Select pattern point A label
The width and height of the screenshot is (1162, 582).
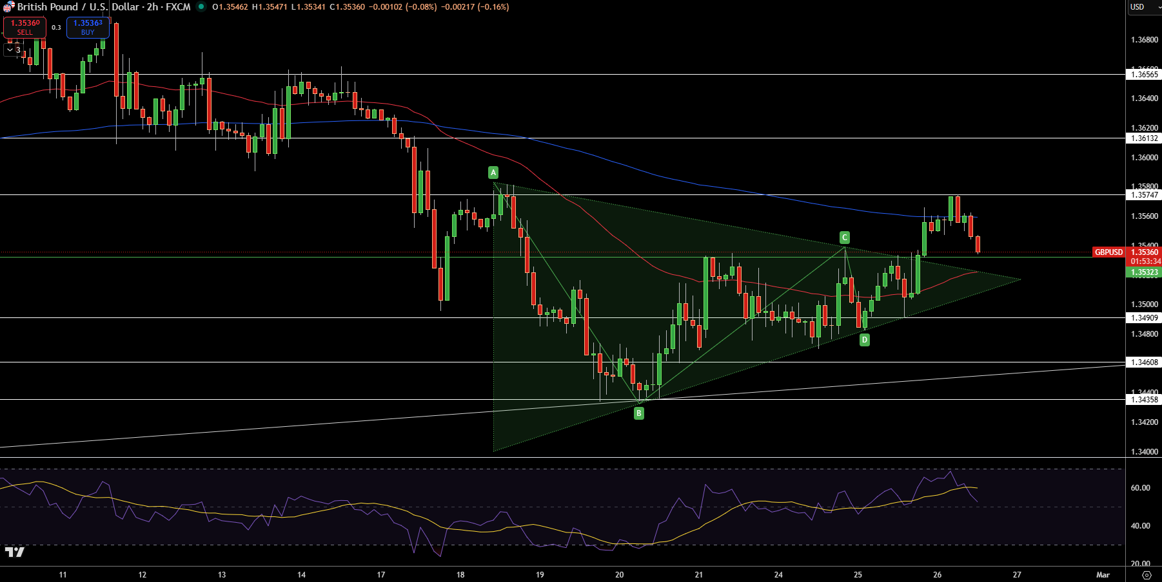coord(493,173)
